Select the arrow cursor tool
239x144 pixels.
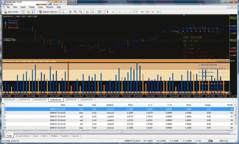[x=107, y=12]
